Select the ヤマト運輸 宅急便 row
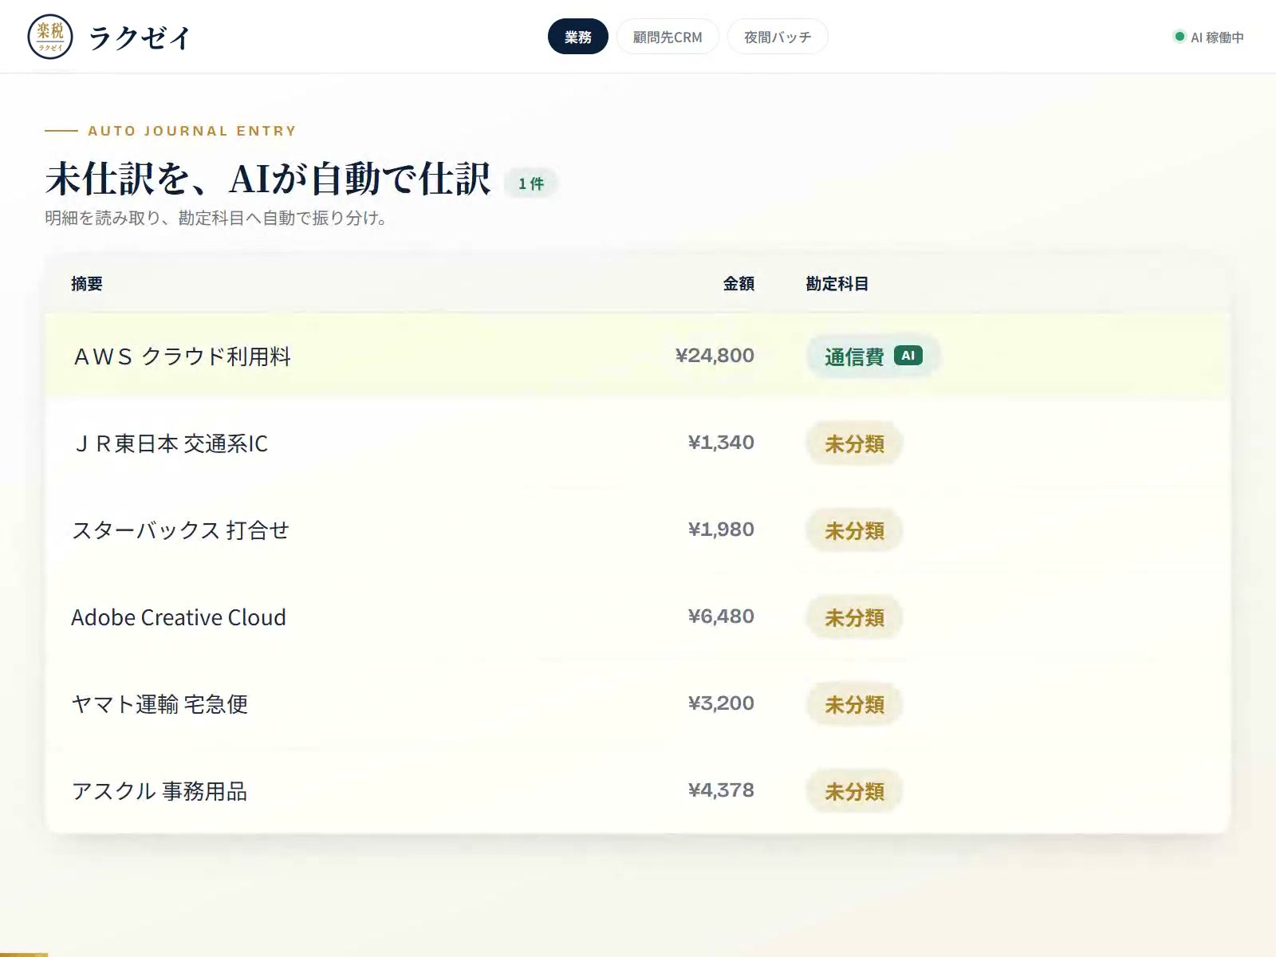Image resolution: width=1276 pixels, height=957 pixels. (638, 703)
